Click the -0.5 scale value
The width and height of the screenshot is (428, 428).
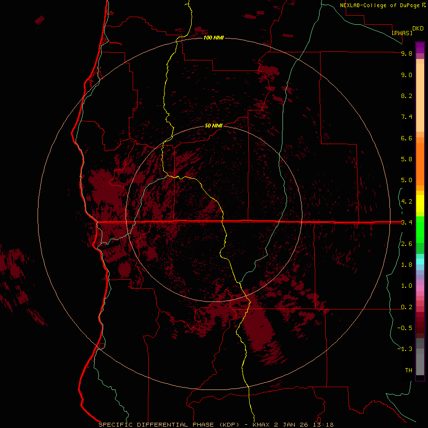pyautogui.click(x=405, y=328)
